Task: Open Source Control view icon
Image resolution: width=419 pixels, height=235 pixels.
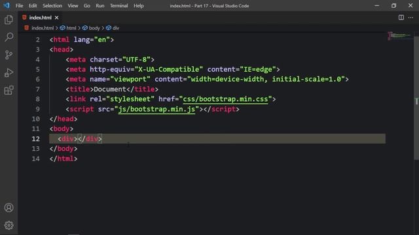Action: (x=9, y=55)
